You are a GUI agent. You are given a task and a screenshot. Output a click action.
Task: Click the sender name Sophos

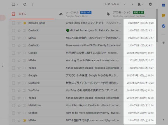pyautogui.click(x=33, y=113)
